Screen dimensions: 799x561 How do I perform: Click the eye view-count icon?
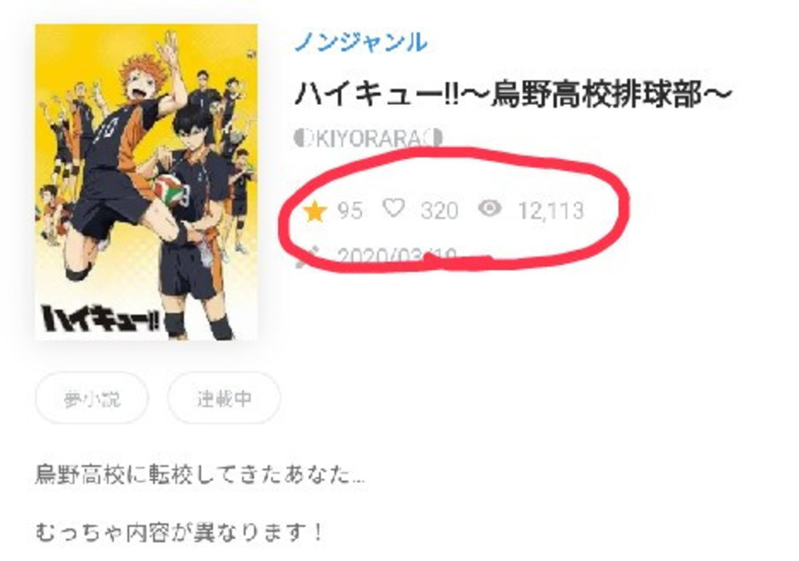pos(489,208)
